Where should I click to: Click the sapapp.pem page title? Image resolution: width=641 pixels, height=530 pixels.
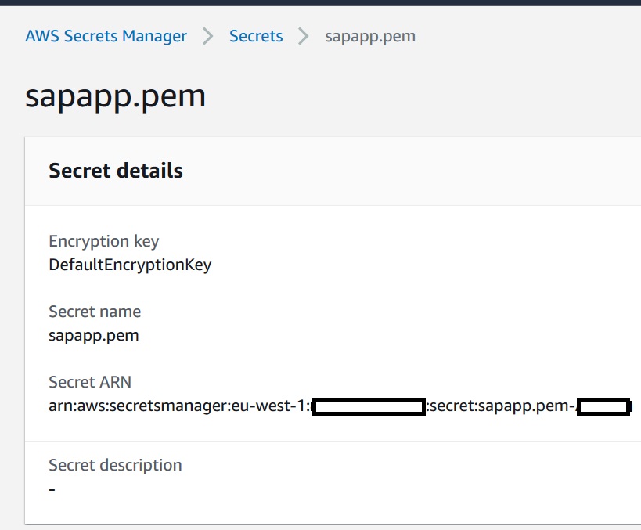click(x=115, y=96)
